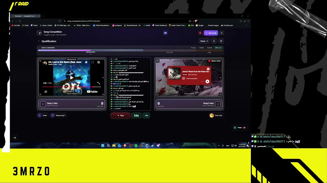The width and height of the screenshot is (327, 183).
Task: Open Instagram bookmark
Action: (x=117, y=25)
